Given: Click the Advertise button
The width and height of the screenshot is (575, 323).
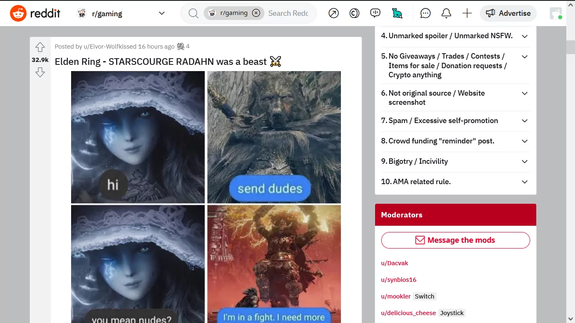Looking at the screenshot, I should pyautogui.click(x=508, y=13).
